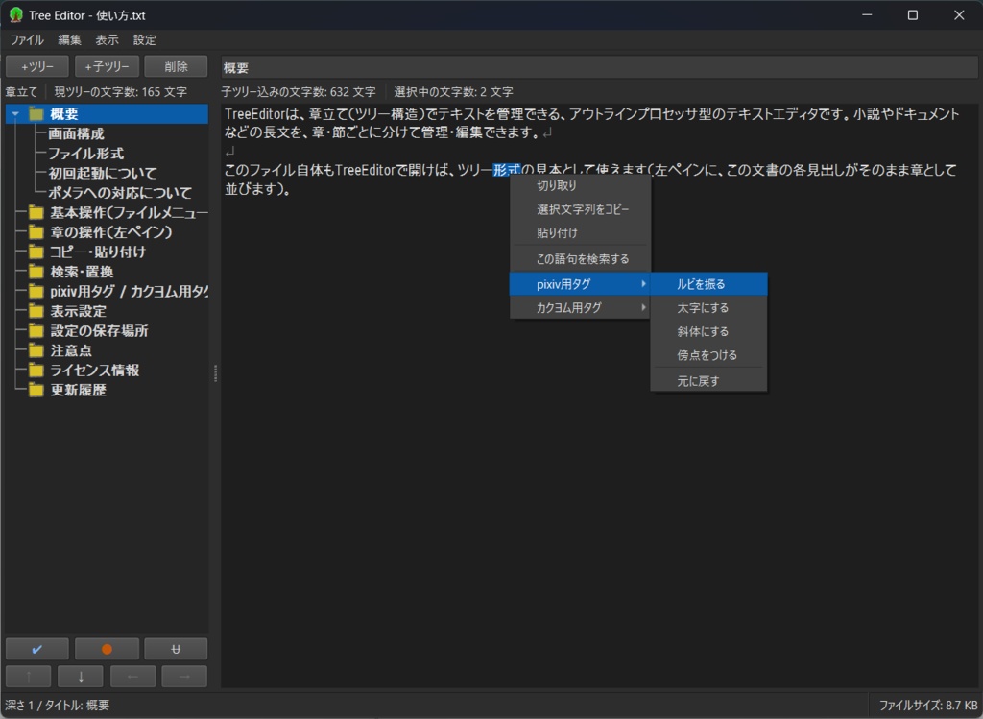Click the 章立て label

[21, 92]
